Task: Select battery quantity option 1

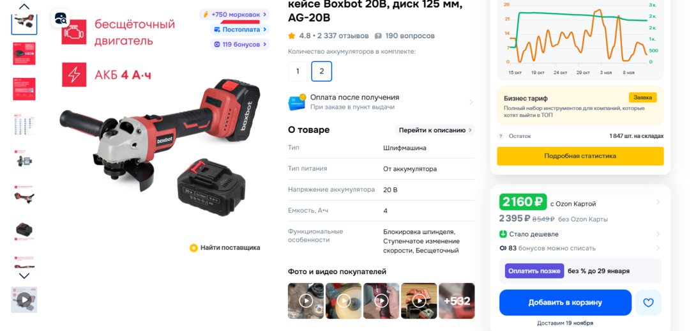Action: coord(298,71)
